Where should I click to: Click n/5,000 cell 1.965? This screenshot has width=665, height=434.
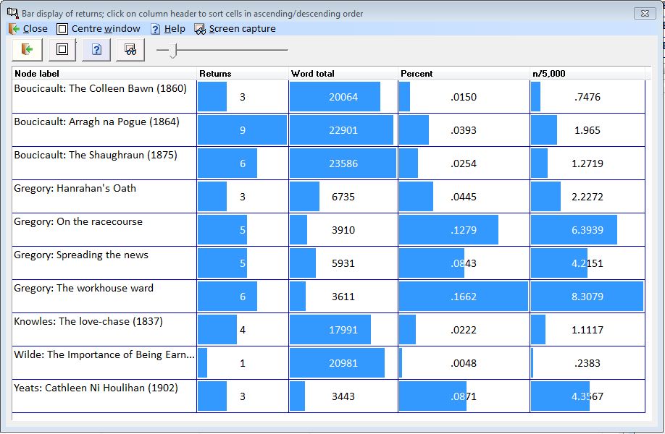click(x=587, y=130)
